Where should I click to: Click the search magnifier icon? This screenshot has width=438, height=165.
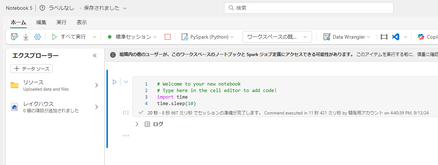(x=231, y=8)
